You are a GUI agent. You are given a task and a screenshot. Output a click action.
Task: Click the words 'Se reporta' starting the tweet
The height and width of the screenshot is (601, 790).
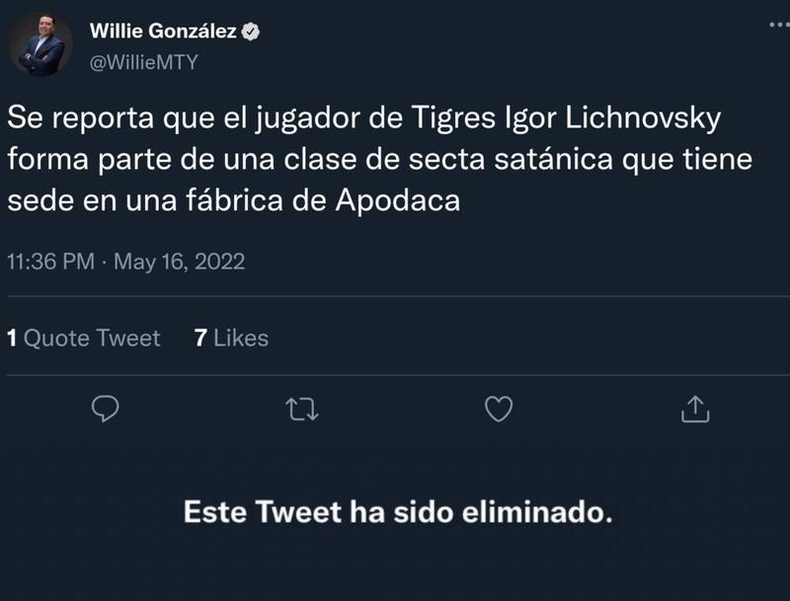coord(69,118)
